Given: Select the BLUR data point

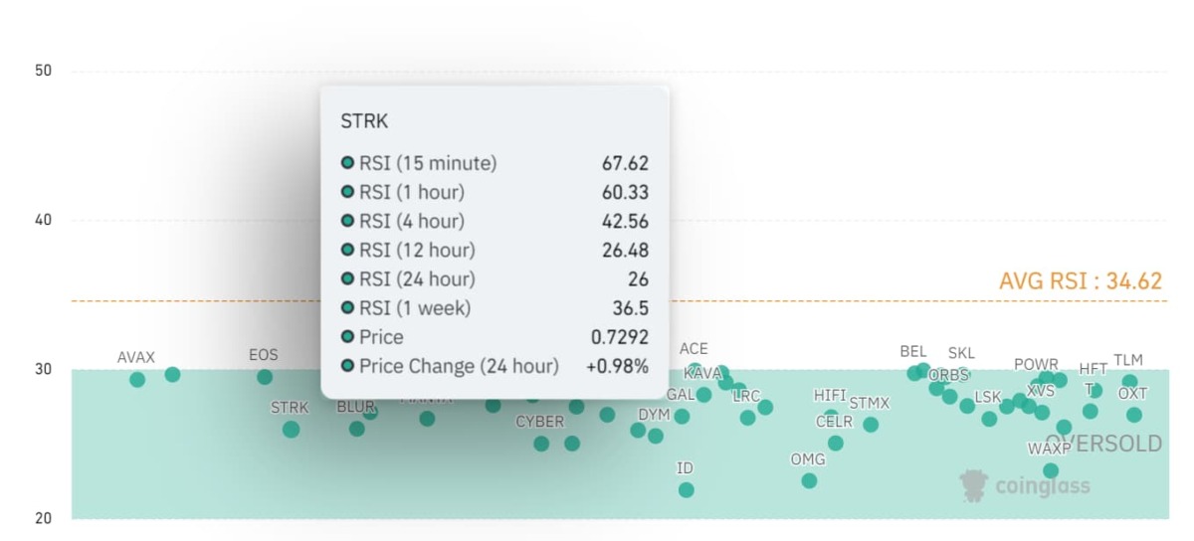Looking at the screenshot, I should [x=356, y=429].
